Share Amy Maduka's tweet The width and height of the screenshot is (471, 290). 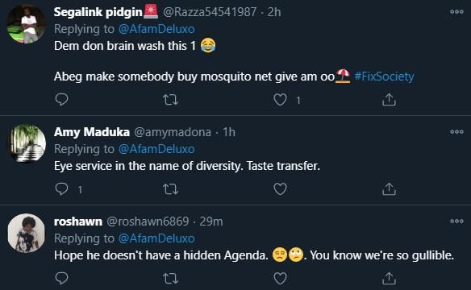click(x=389, y=189)
